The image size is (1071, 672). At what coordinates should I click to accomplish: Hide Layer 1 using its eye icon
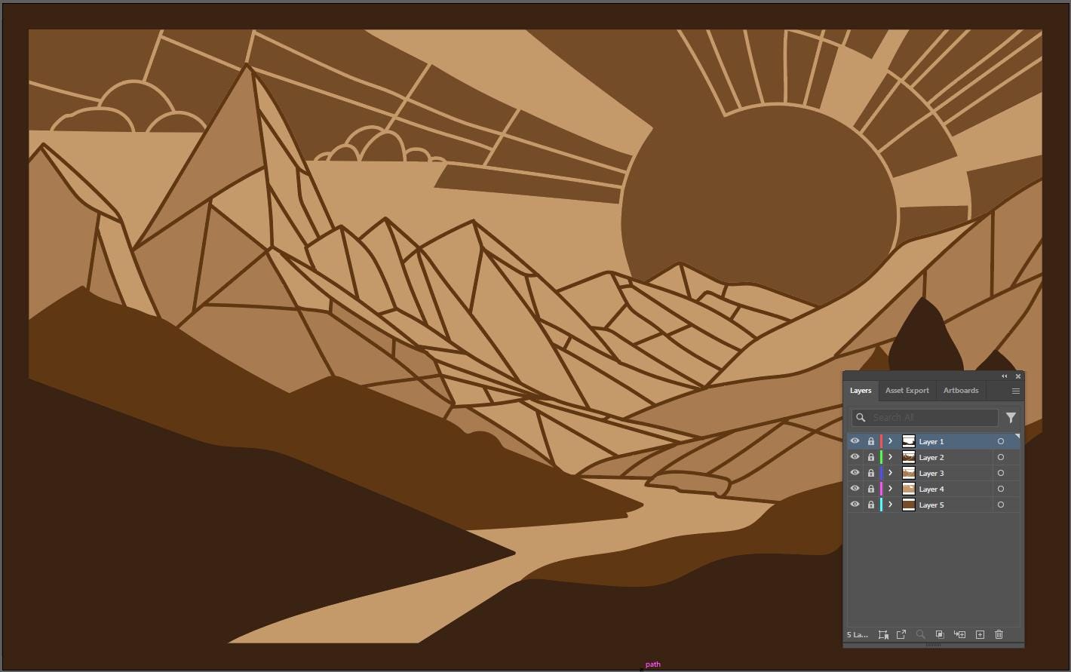(855, 441)
